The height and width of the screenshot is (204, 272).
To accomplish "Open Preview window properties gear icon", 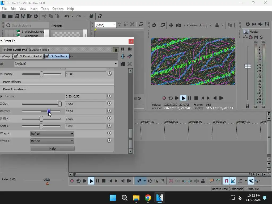I will tap(154, 25).
